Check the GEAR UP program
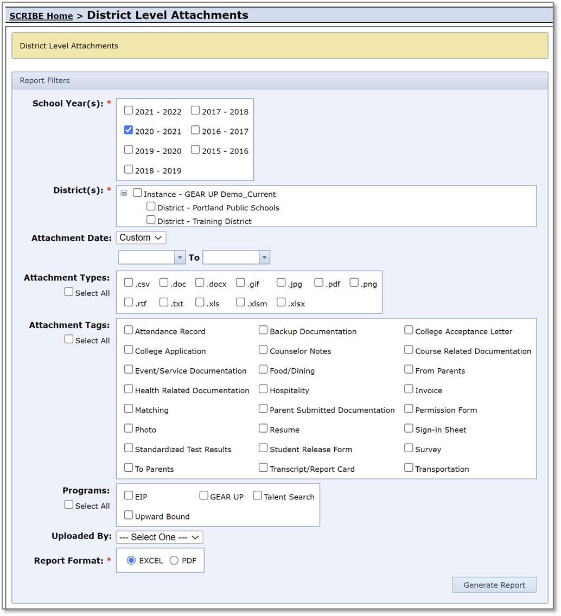 [203, 496]
